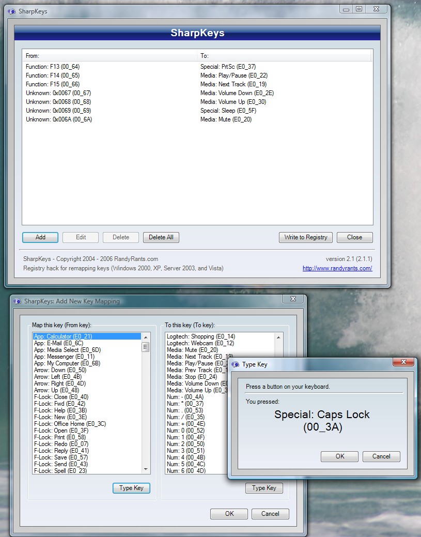
Task: Minimize the SharpKeys main window
Action: tap(347, 9)
